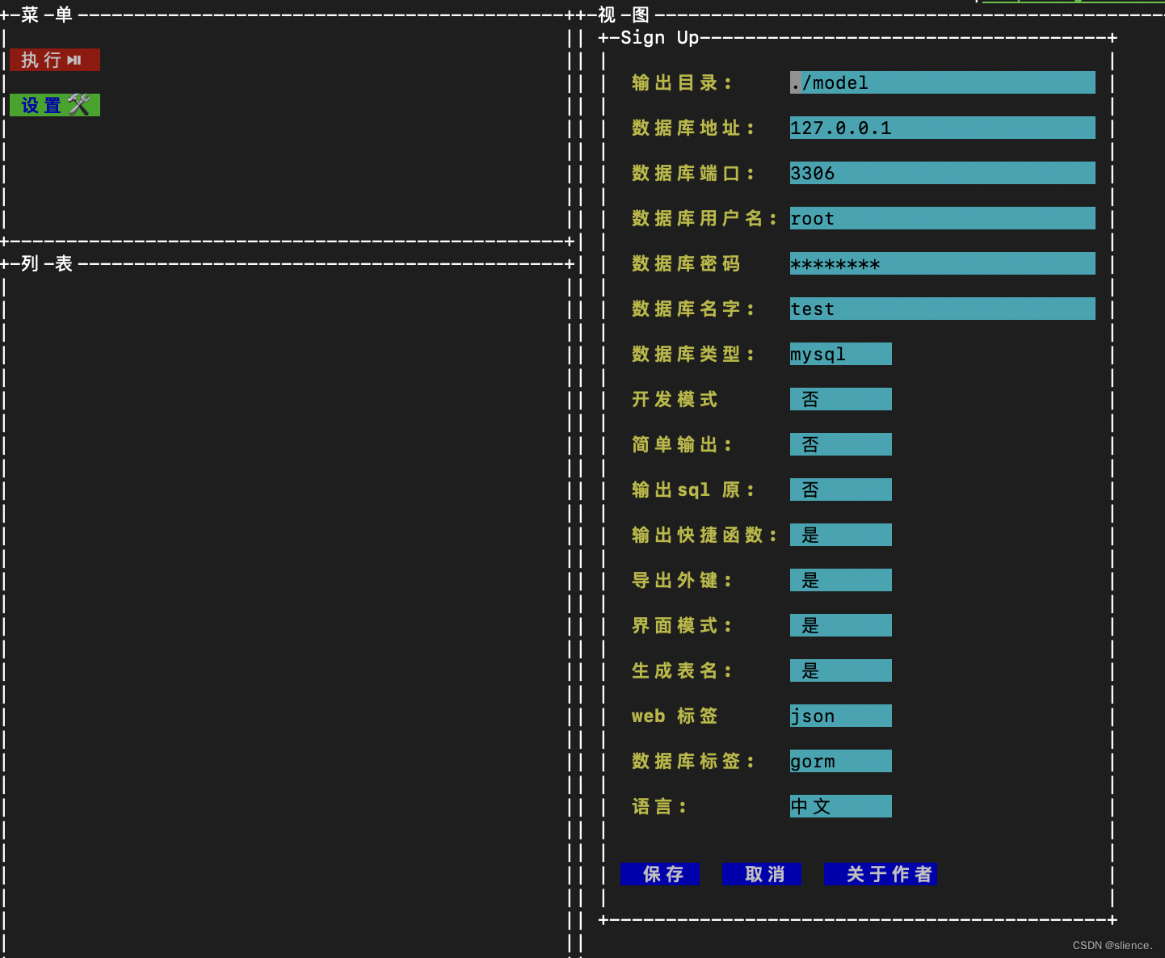Click the 数据库地址 label text

(x=693, y=128)
